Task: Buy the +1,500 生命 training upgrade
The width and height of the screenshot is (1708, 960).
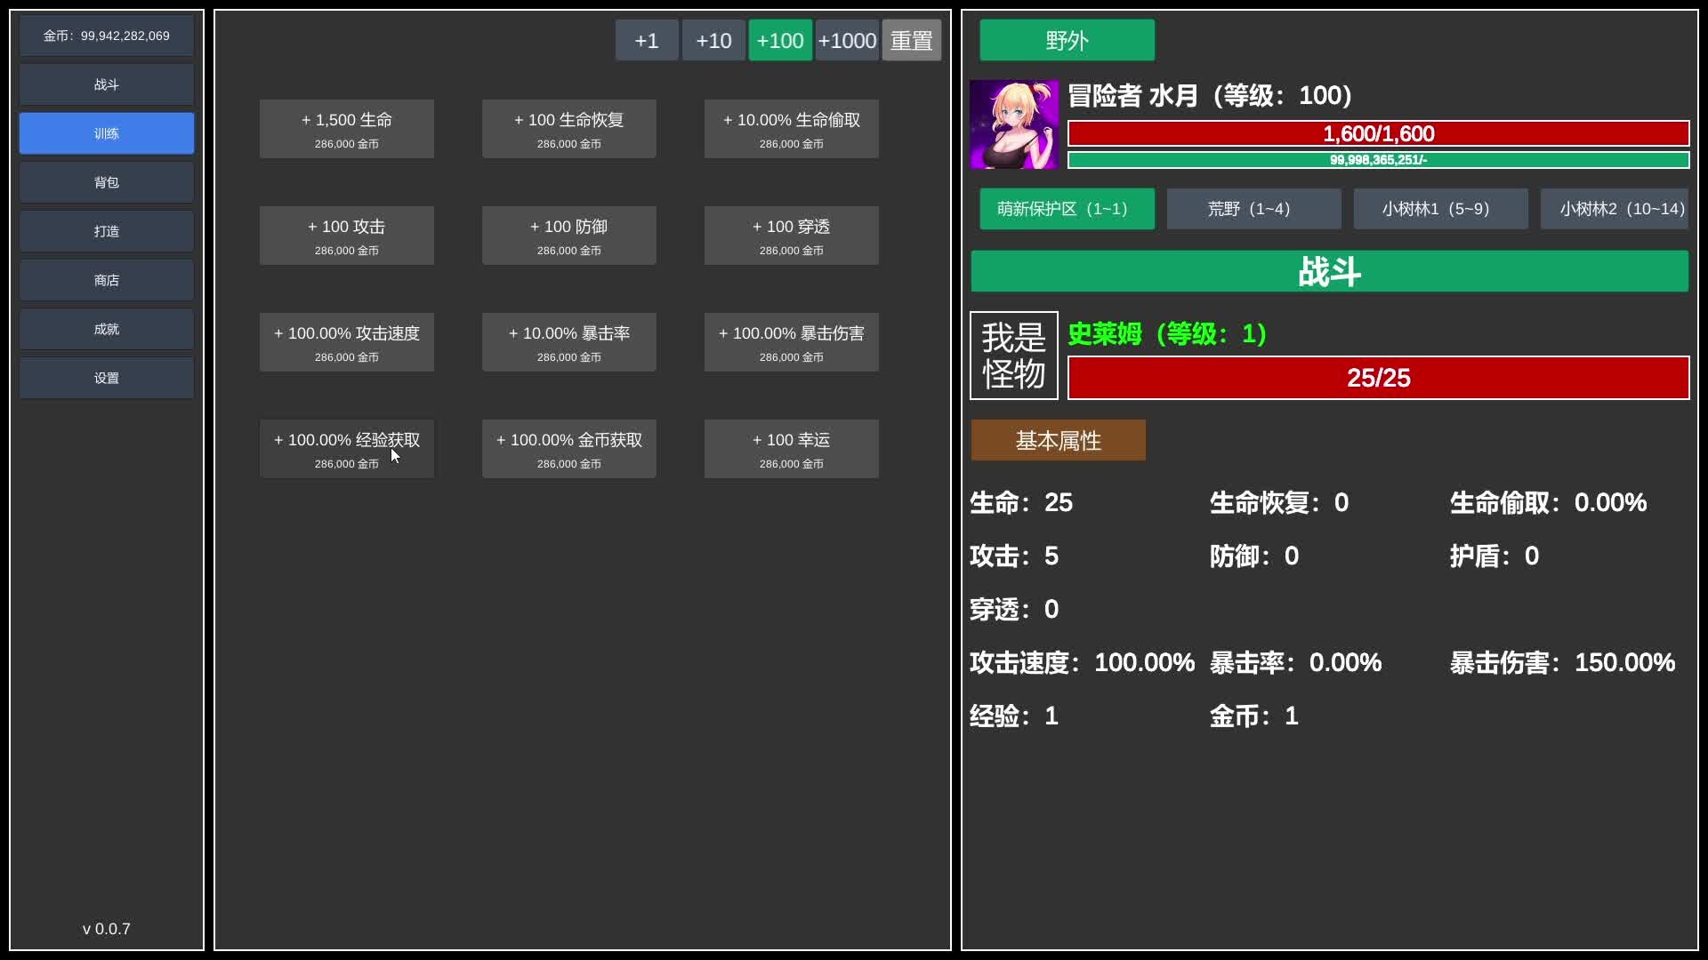Action: coord(347,129)
